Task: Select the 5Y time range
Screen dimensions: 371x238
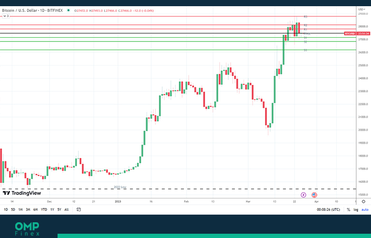Action: (x=59, y=209)
